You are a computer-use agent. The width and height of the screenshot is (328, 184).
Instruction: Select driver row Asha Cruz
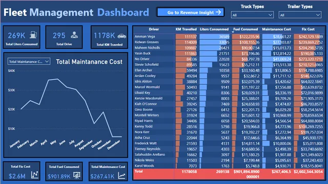tap(229, 138)
